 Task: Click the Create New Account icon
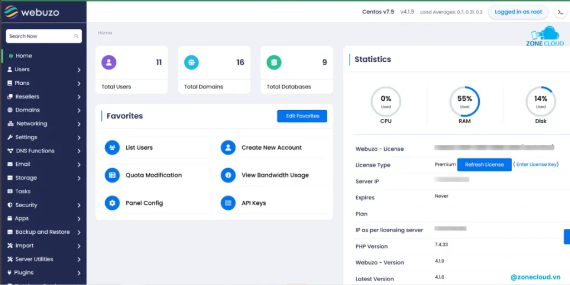point(228,148)
